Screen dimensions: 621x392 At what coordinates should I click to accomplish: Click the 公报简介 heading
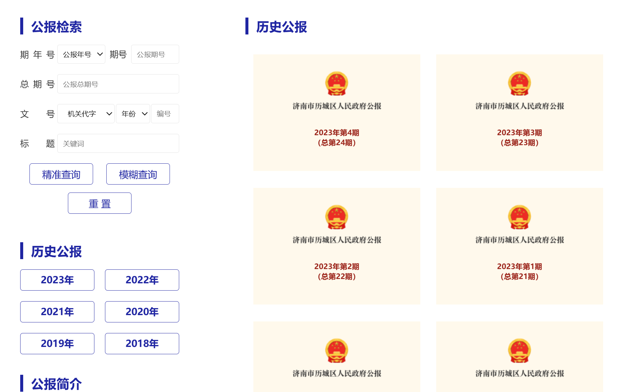tap(57, 384)
